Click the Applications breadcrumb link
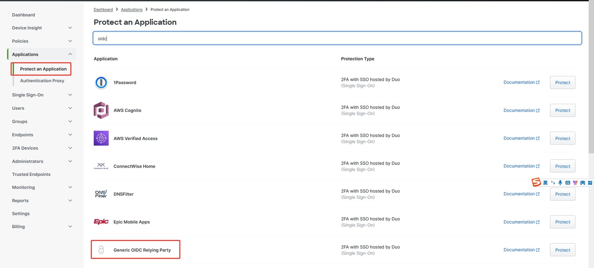Viewport: 594px width, 268px height. tap(131, 10)
